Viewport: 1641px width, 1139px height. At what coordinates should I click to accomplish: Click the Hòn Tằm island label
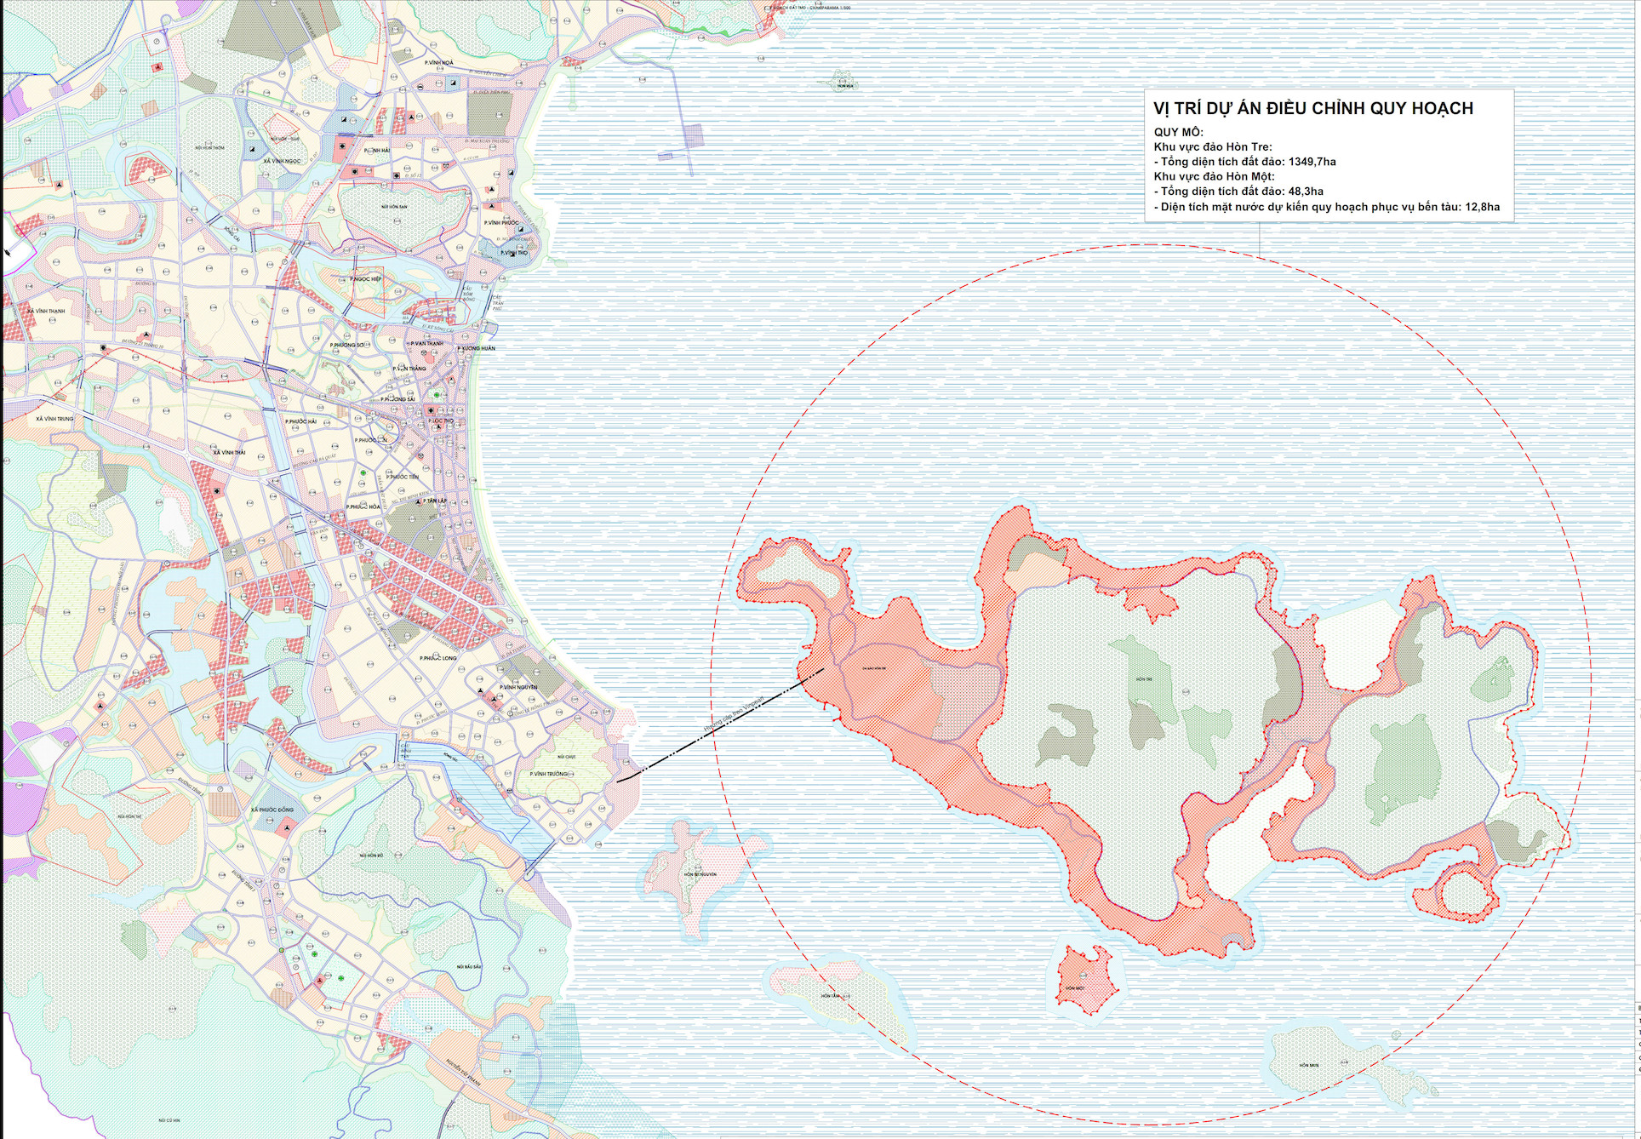831,995
